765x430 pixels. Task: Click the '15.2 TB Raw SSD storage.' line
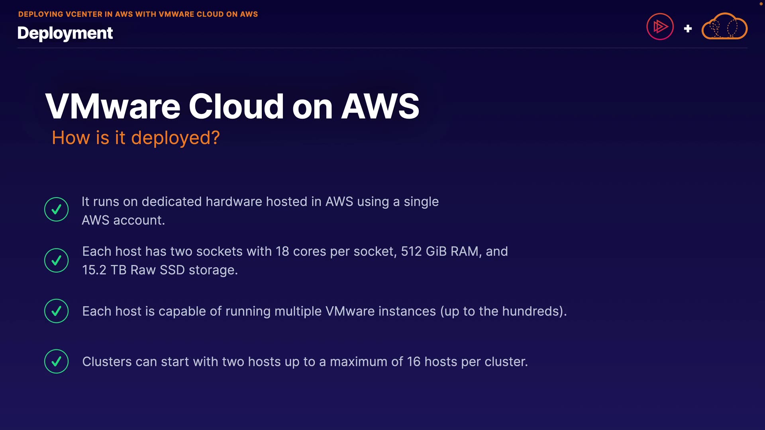(160, 270)
